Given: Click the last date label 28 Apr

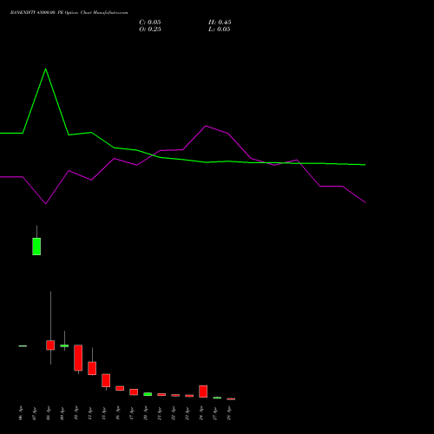Looking at the screenshot, I should click(229, 413).
